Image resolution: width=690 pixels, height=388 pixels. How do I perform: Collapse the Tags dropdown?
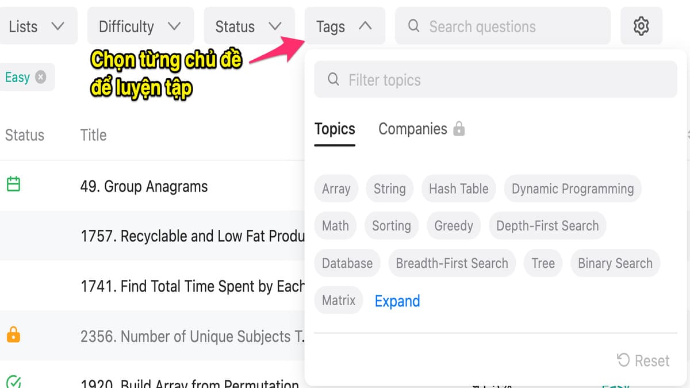344,26
